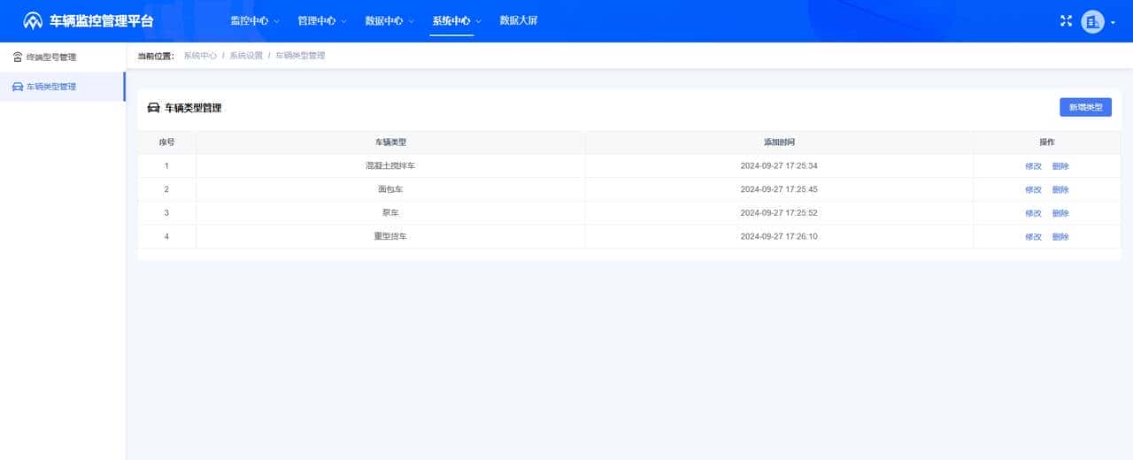The width and height of the screenshot is (1133, 460).
Task: Click timestamp 2024-09-27 17:25:34
Action: tap(779, 166)
